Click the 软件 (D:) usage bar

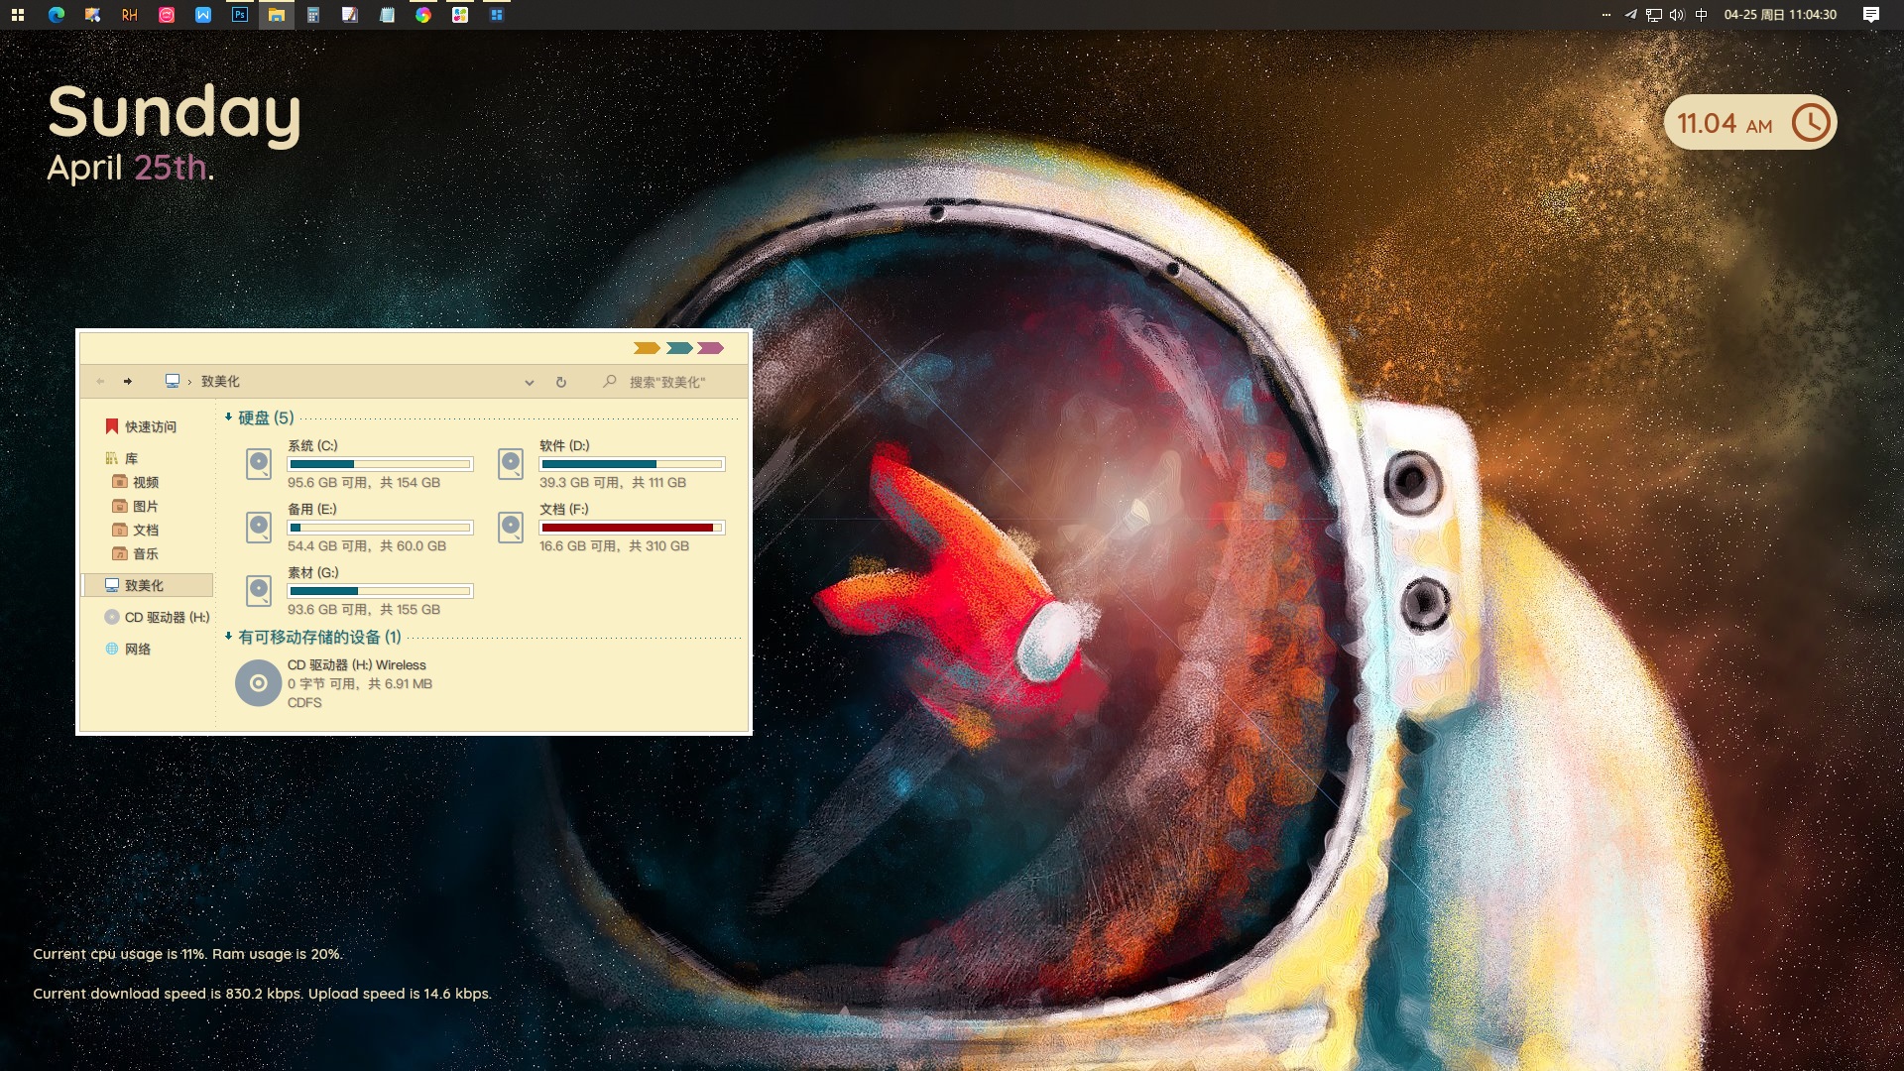(632, 464)
